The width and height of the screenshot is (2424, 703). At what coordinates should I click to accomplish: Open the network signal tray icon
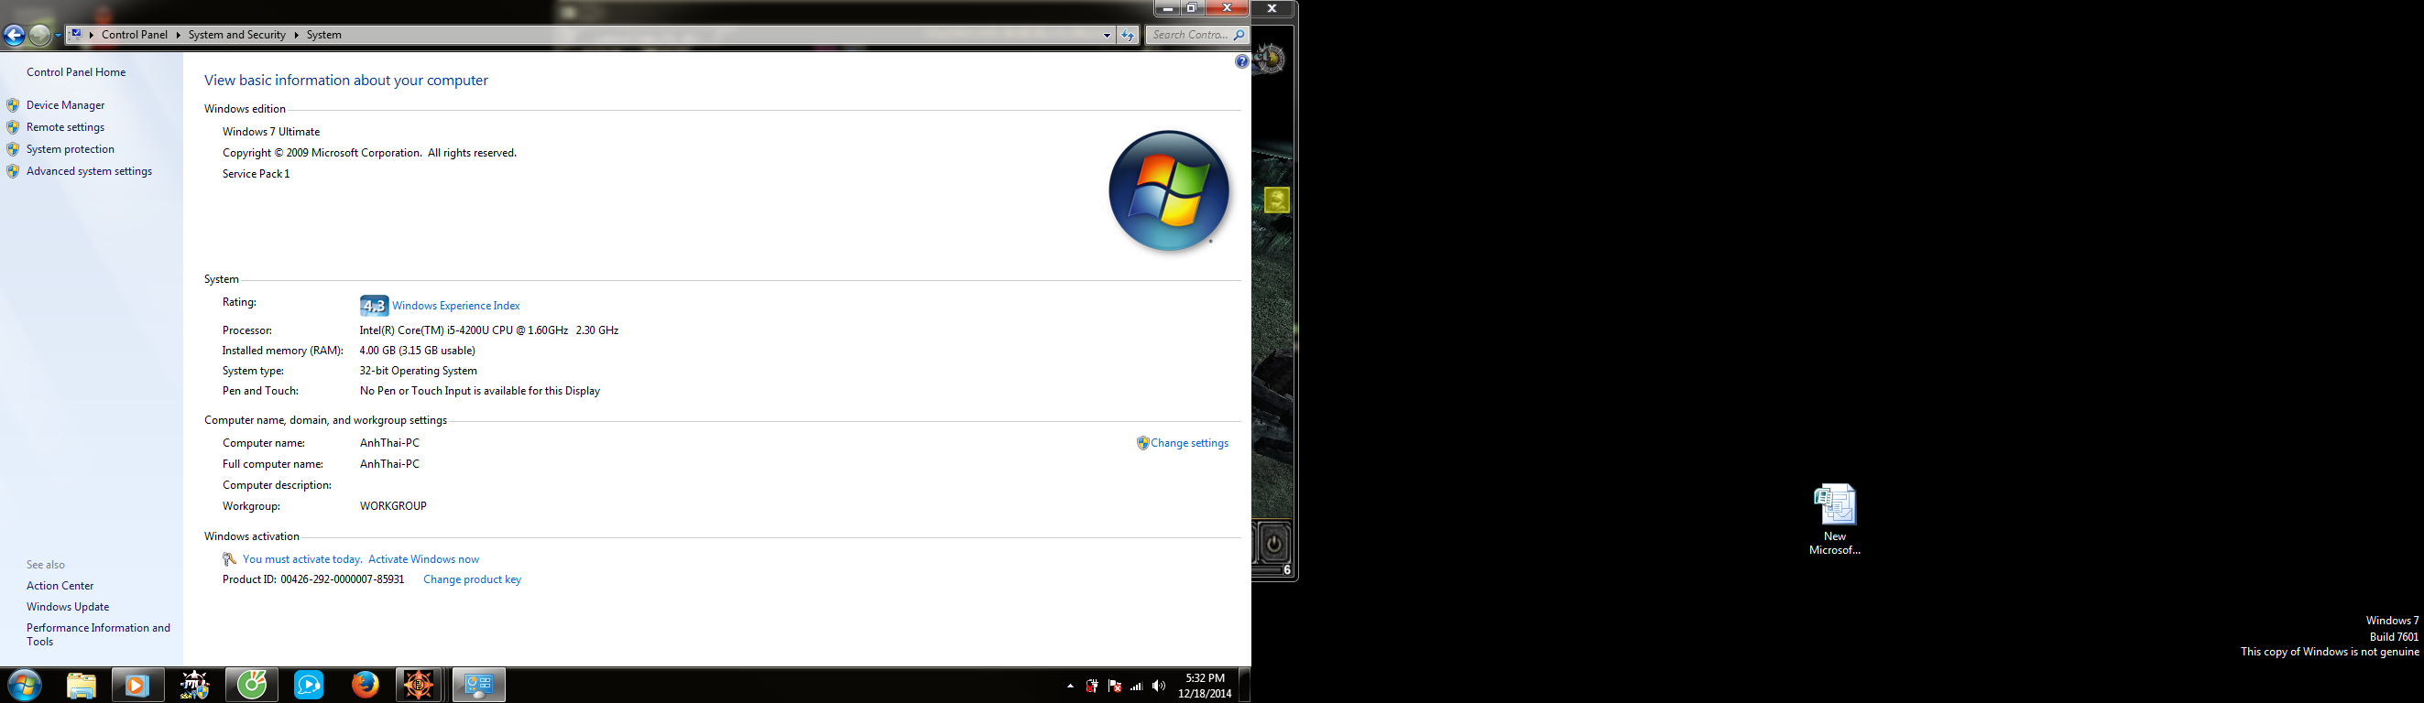1137,687
